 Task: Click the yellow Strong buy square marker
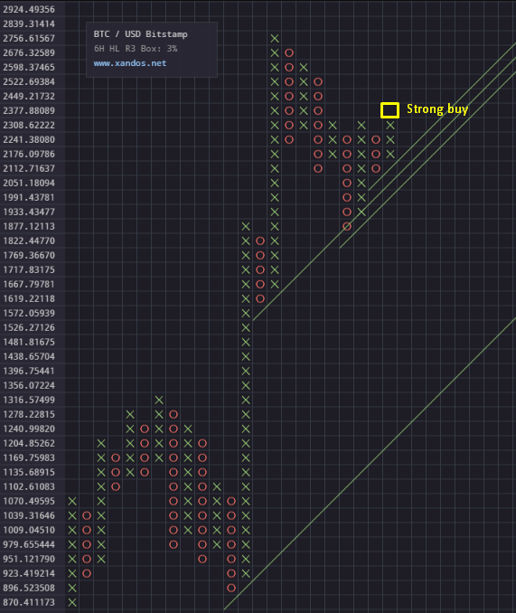click(x=389, y=110)
